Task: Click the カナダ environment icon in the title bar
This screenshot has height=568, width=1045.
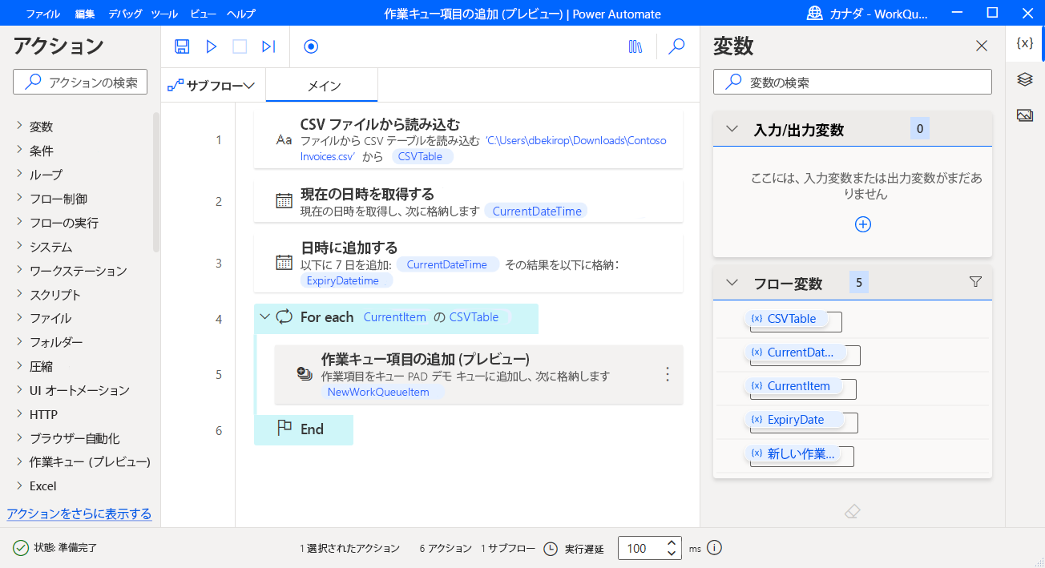Action: 815,14
